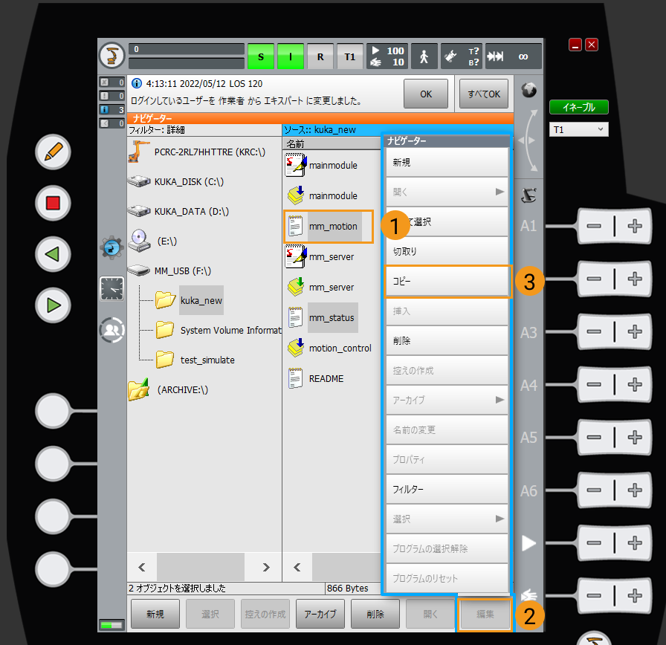
Task: Click the clock icon in left sidebar
Action: point(111,289)
